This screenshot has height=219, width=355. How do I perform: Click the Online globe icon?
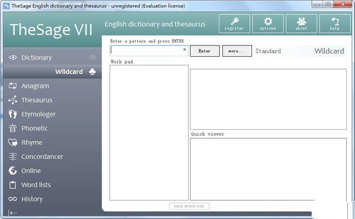(12, 171)
